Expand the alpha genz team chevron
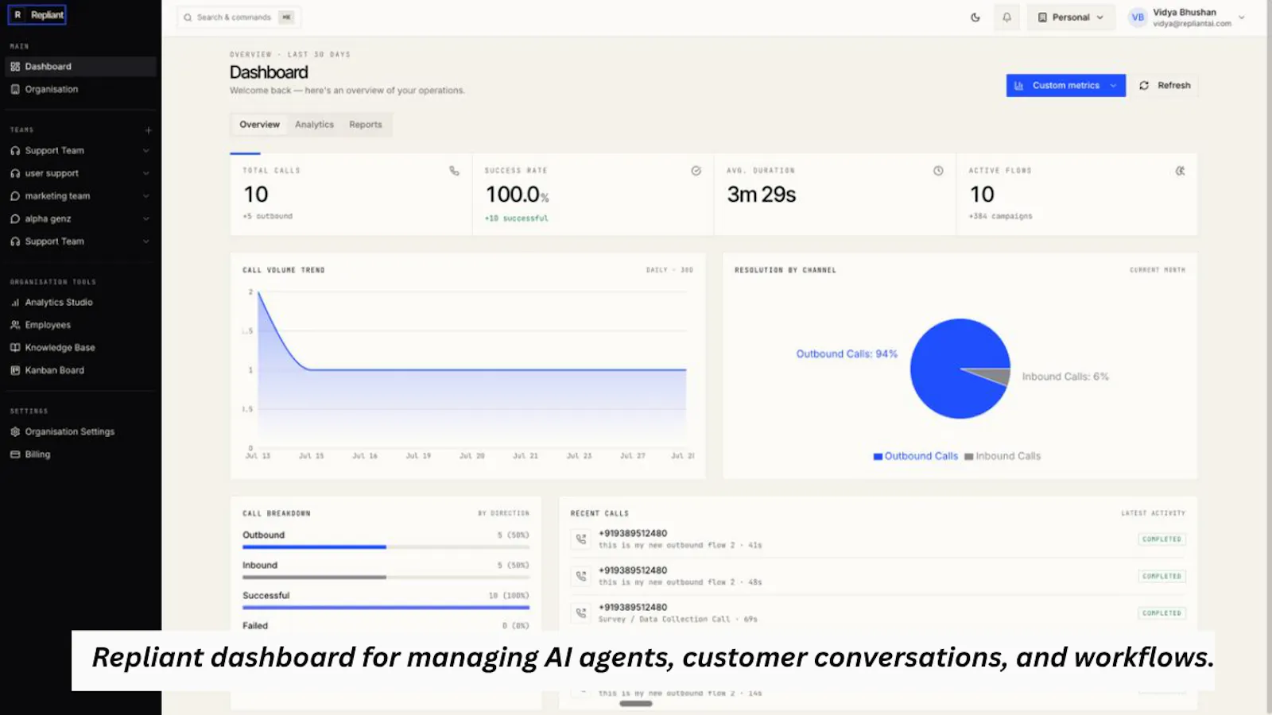Image resolution: width=1272 pixels, height=715 pixels. (146, 218)
